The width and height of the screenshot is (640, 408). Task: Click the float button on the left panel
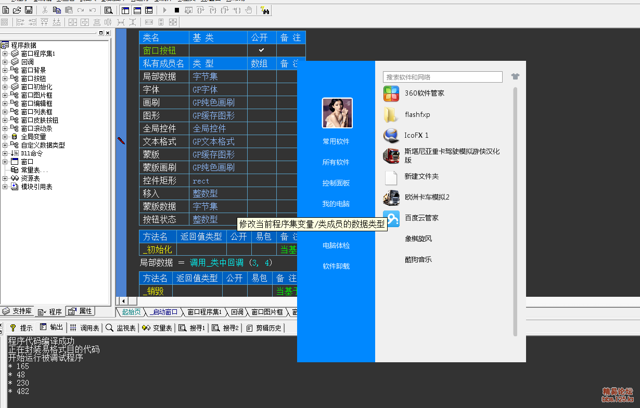point(100,33)
